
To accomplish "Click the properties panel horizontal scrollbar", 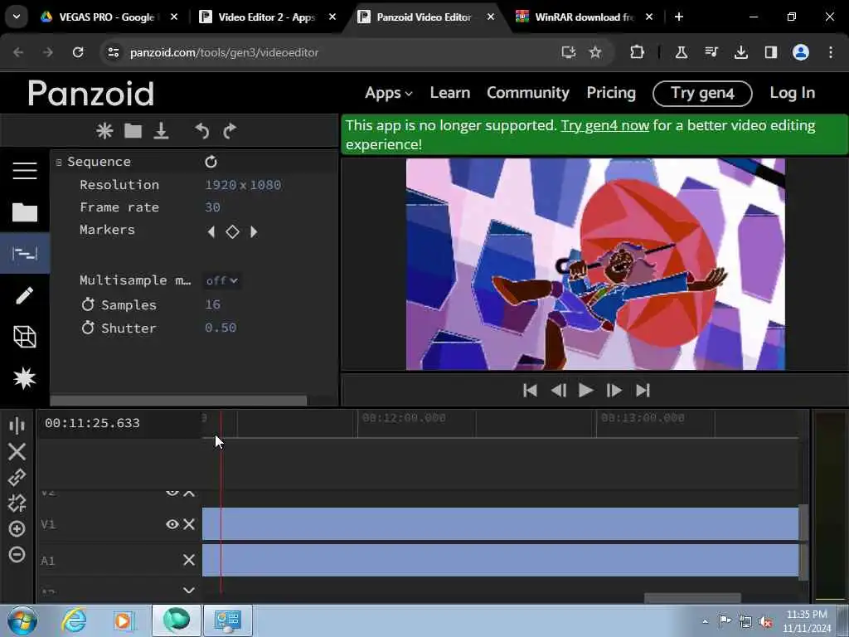I will coord(178,401).
